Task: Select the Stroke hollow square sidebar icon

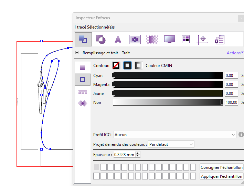Action: click(x=83, y=79)
